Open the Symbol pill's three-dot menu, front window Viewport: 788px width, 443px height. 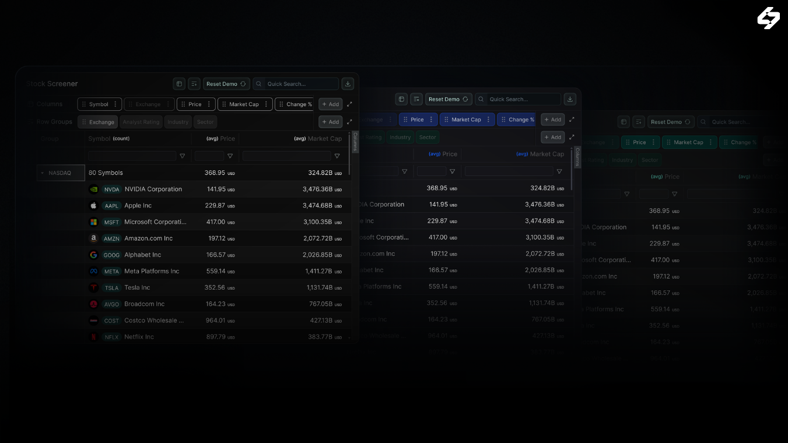click(x=115, y=104)
